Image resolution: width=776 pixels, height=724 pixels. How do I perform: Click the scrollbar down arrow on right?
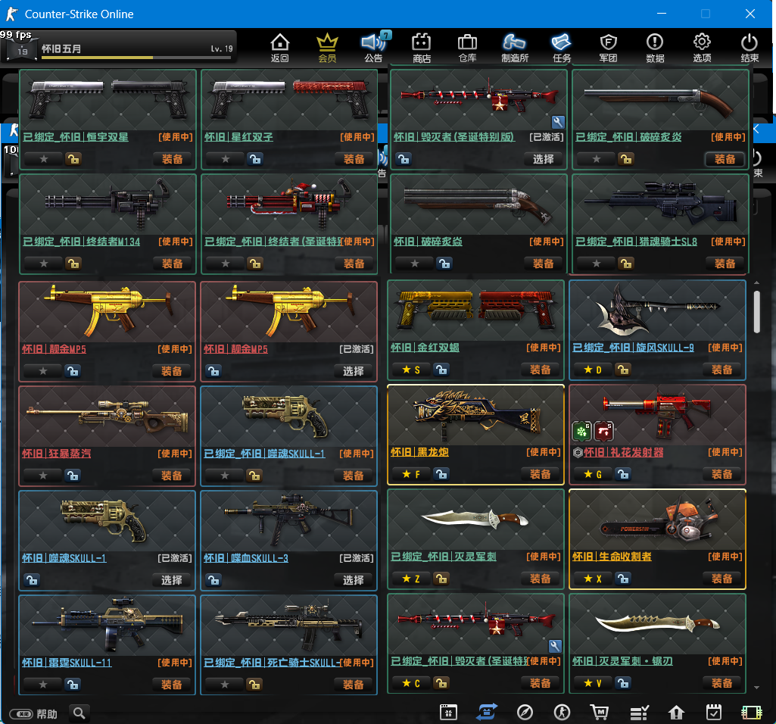pyautogui.click(x=757, y=688)
